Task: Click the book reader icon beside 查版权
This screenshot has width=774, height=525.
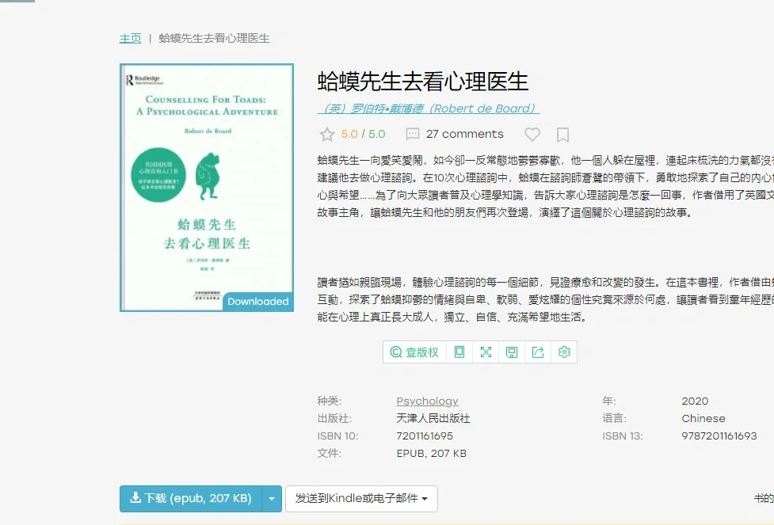Action: (459, 352)
